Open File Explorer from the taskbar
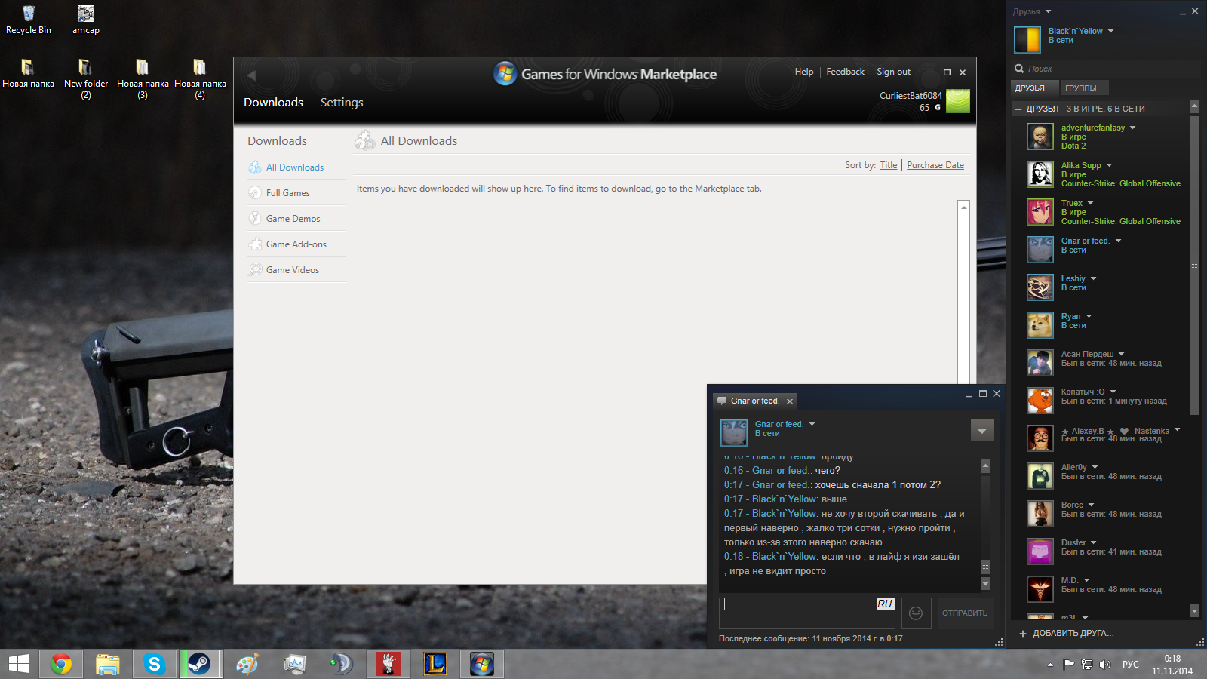Viewport: 1207px width, 679px height. (108, 664)
